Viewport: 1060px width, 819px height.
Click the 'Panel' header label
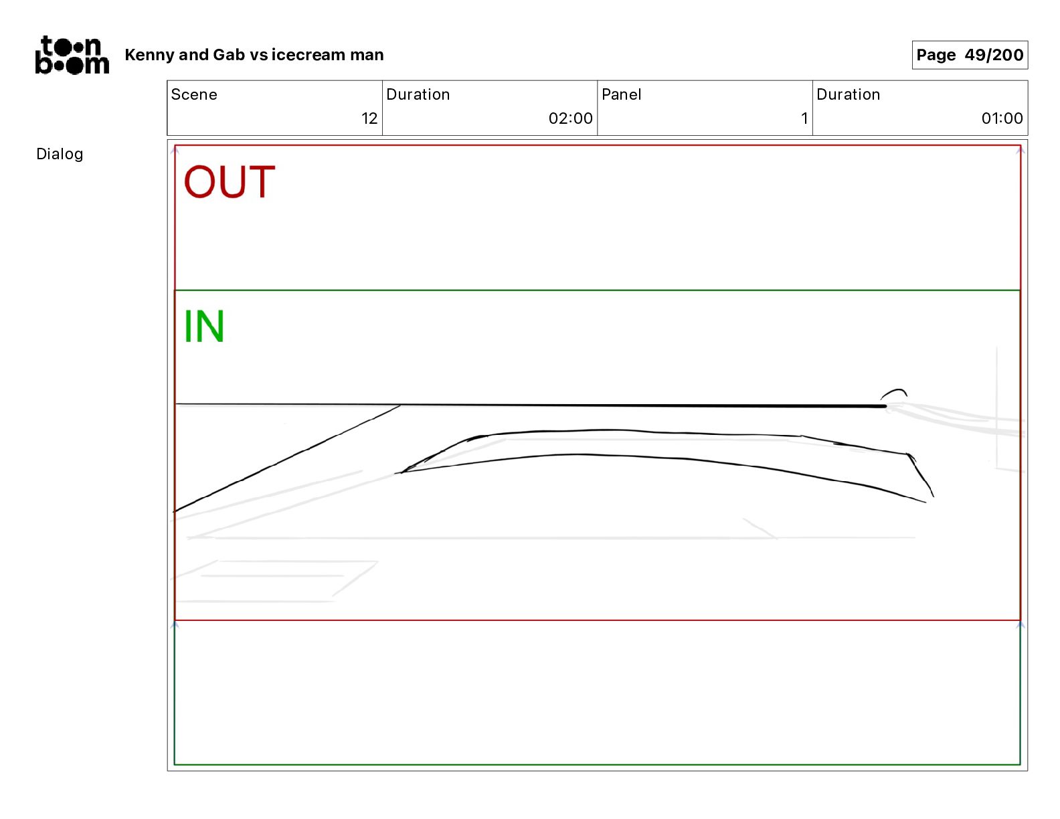tap(621, 94)
